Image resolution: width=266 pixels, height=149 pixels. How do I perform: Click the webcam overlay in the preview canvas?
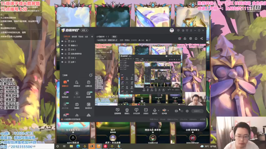pyautogui.click(x=195, y=99)
